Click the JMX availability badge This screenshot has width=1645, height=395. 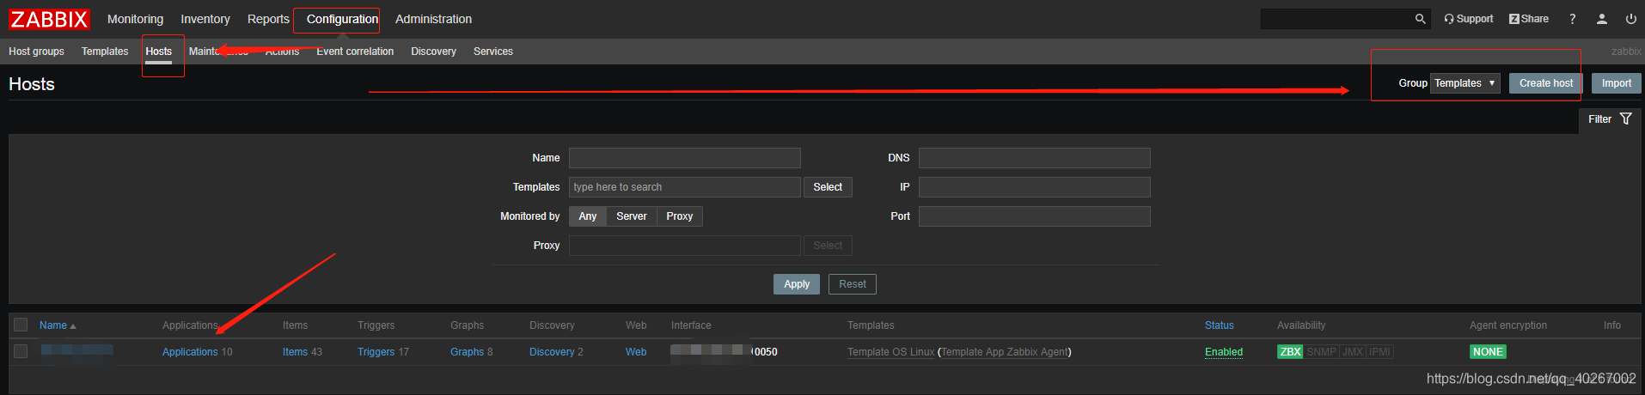click(x=1353, y=352)
